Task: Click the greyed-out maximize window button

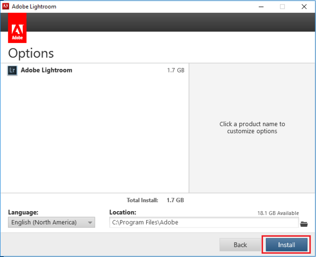Action: 282,6
